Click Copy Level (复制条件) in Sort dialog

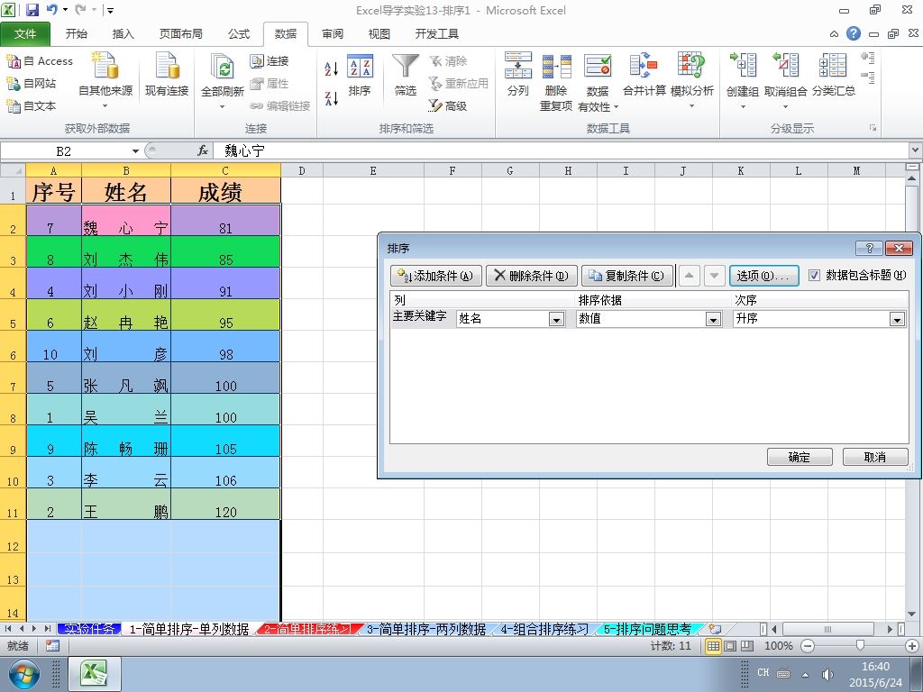(627, 276)
